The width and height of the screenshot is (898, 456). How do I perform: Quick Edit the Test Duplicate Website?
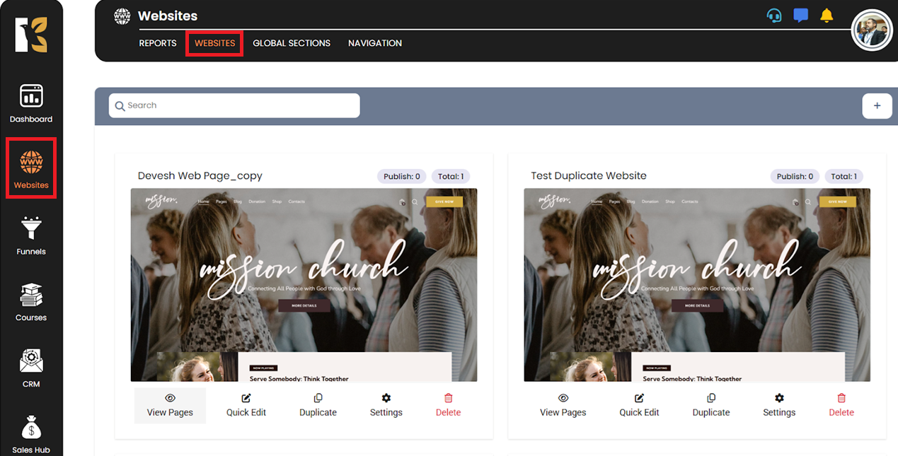click(639, 405)
